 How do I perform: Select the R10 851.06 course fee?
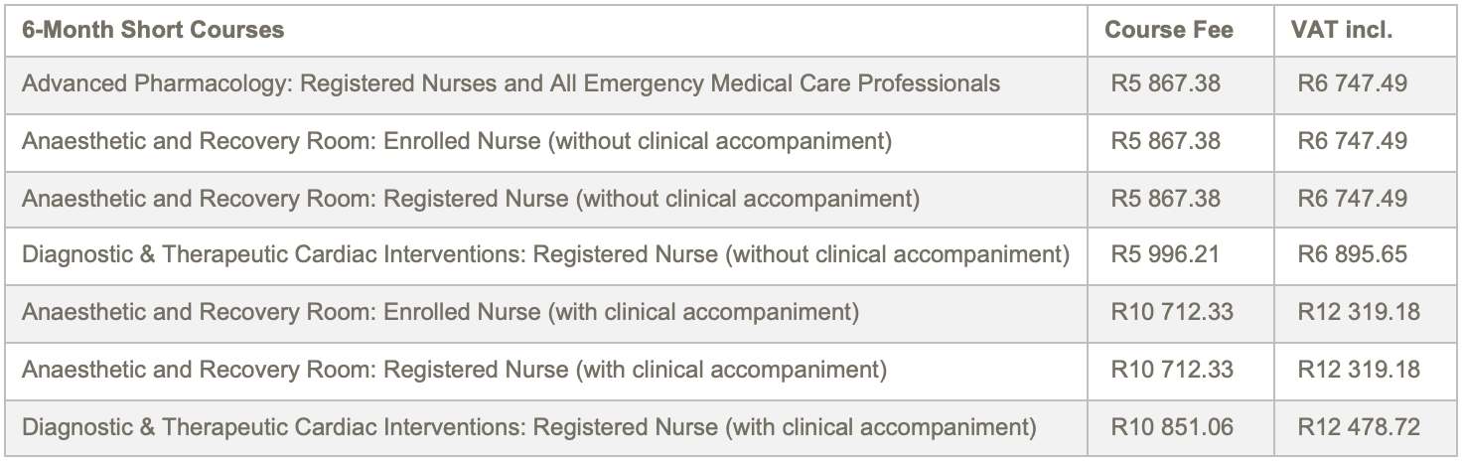pos(1172,428)
